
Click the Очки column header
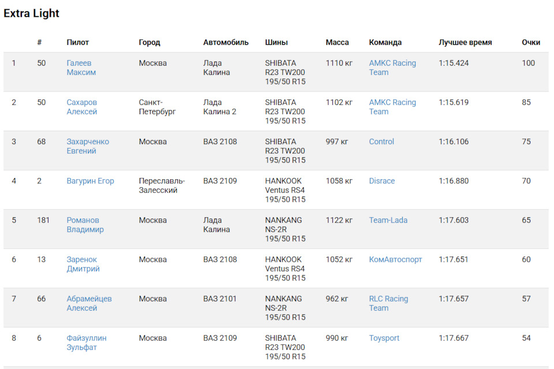click(531, 42)
